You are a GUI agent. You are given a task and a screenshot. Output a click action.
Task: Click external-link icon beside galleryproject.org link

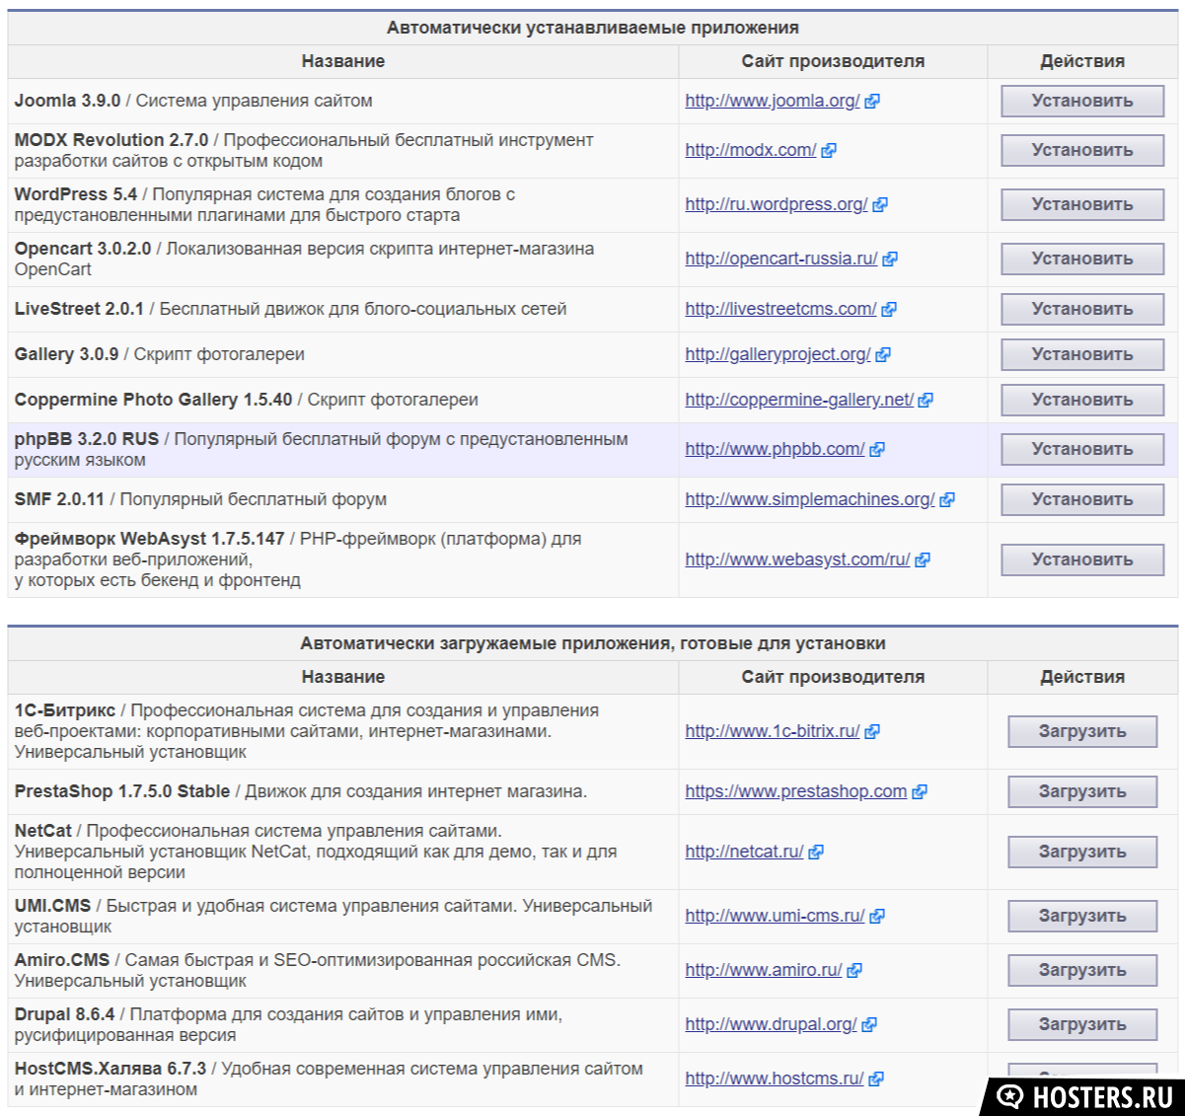click(x=883, y=355)
